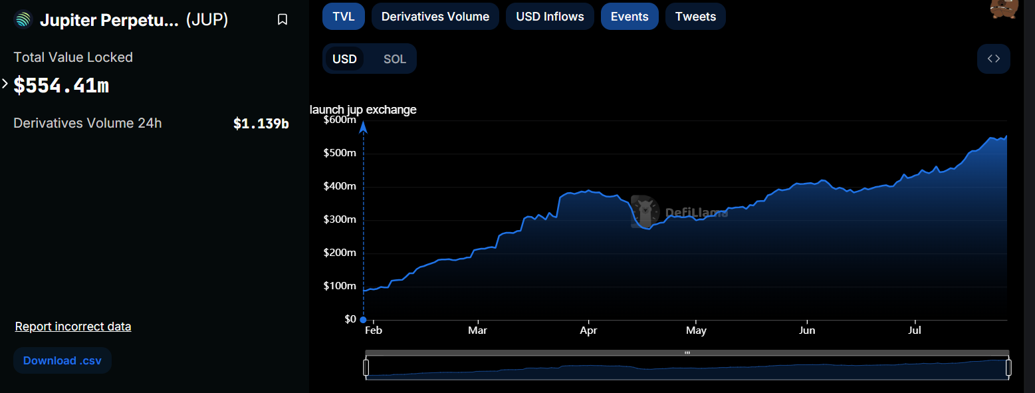Click the right handle of range slider
This screenshot has width=1035, height=393.
coord(1008,367)
